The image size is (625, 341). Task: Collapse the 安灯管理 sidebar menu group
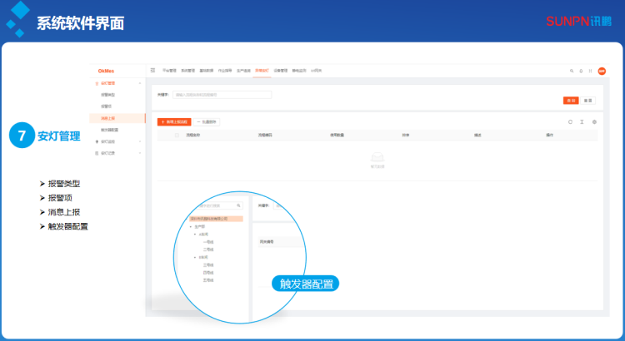coord(139,83)
